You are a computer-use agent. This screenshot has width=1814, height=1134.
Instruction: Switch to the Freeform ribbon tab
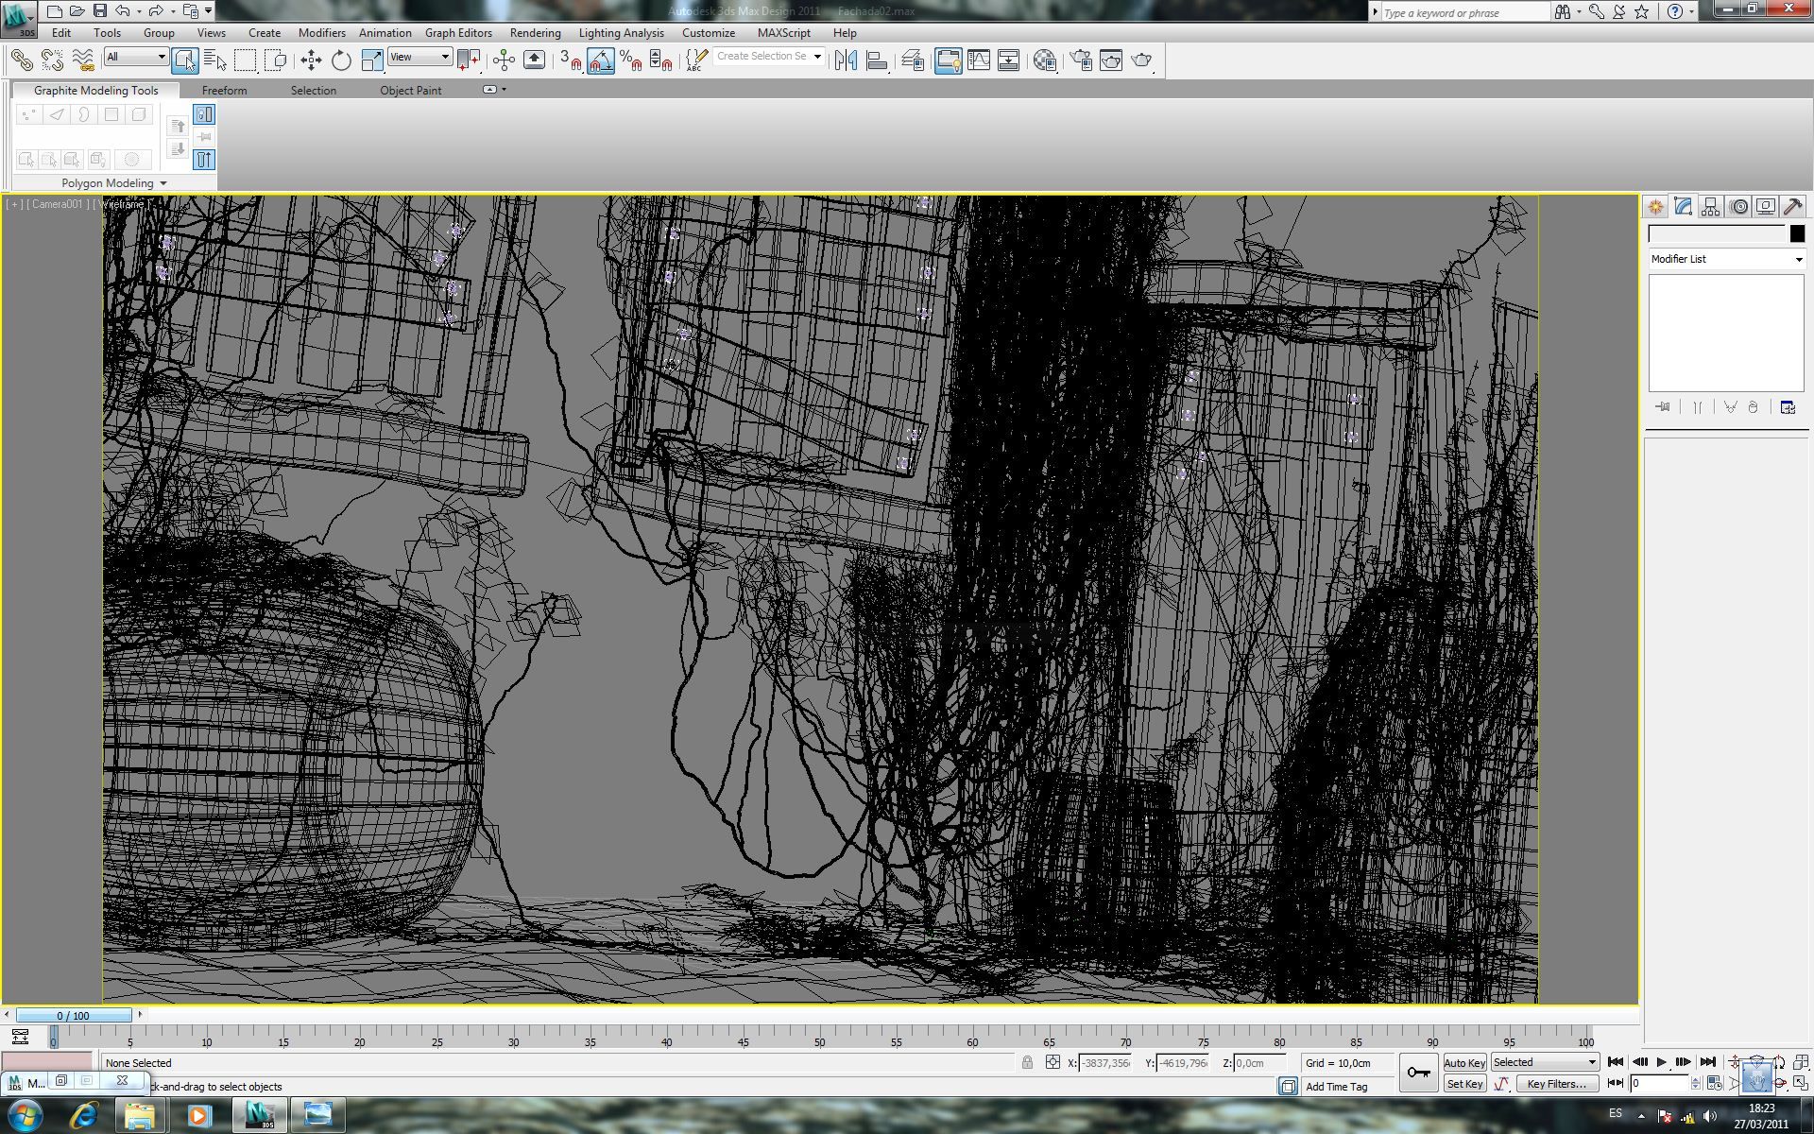point(224,91)
